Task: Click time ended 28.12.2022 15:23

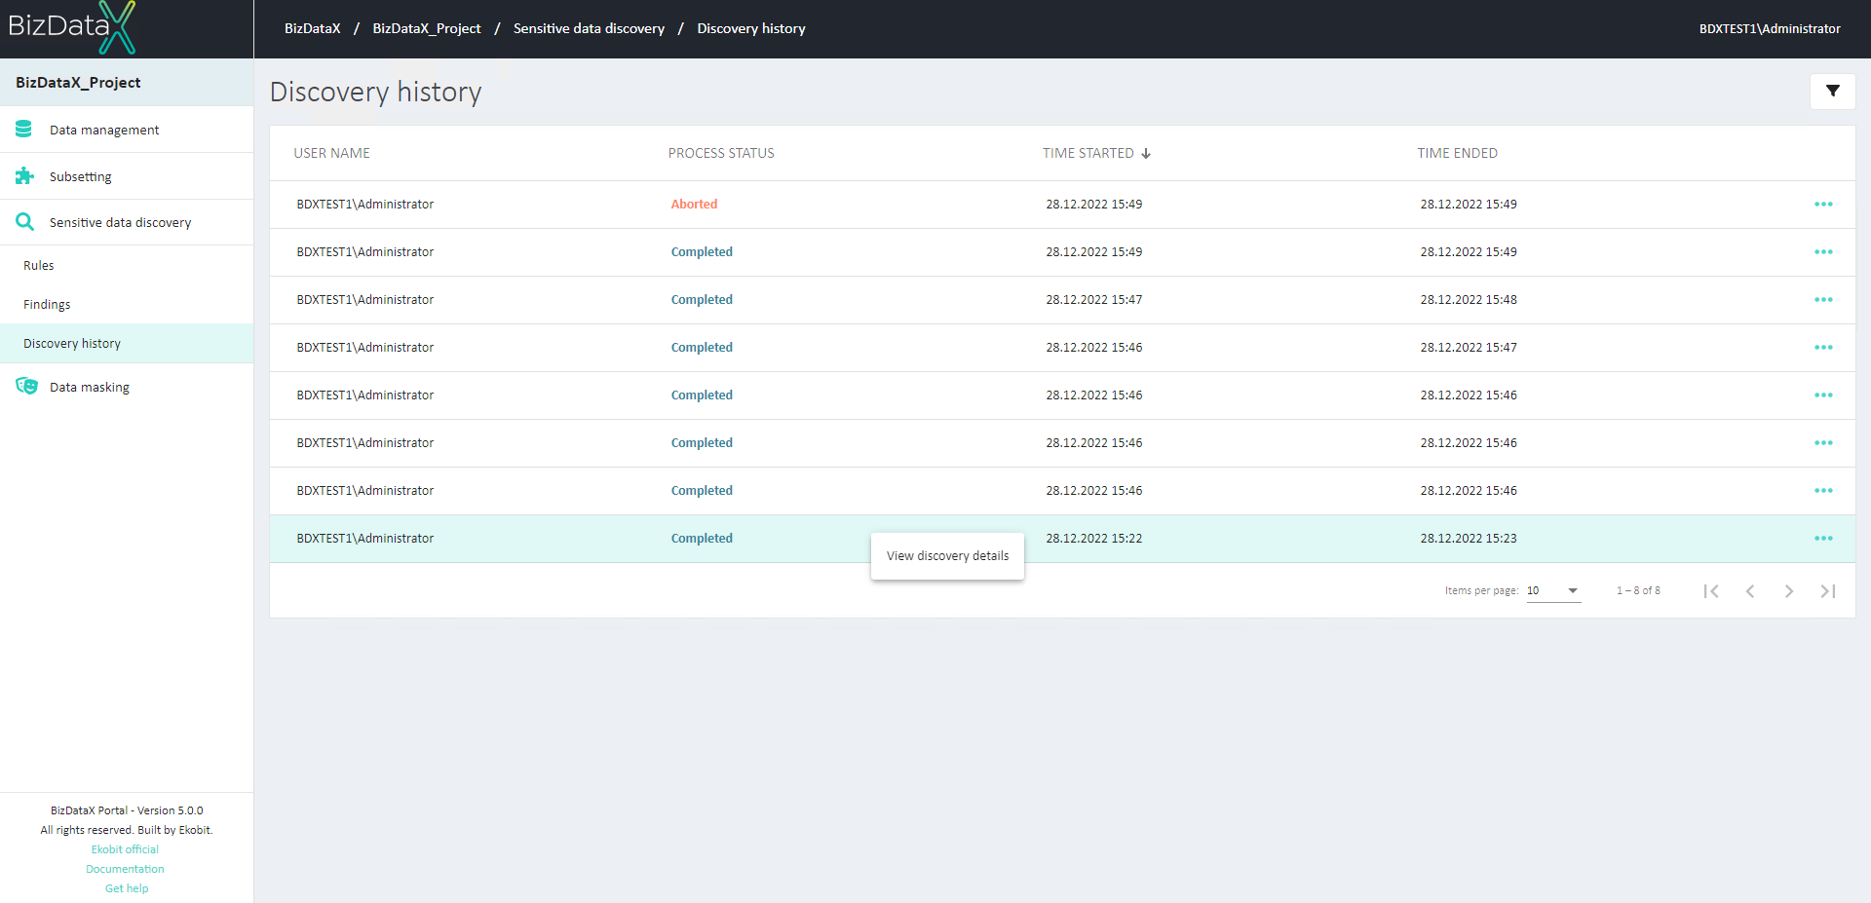Action: coord(1469,539)
